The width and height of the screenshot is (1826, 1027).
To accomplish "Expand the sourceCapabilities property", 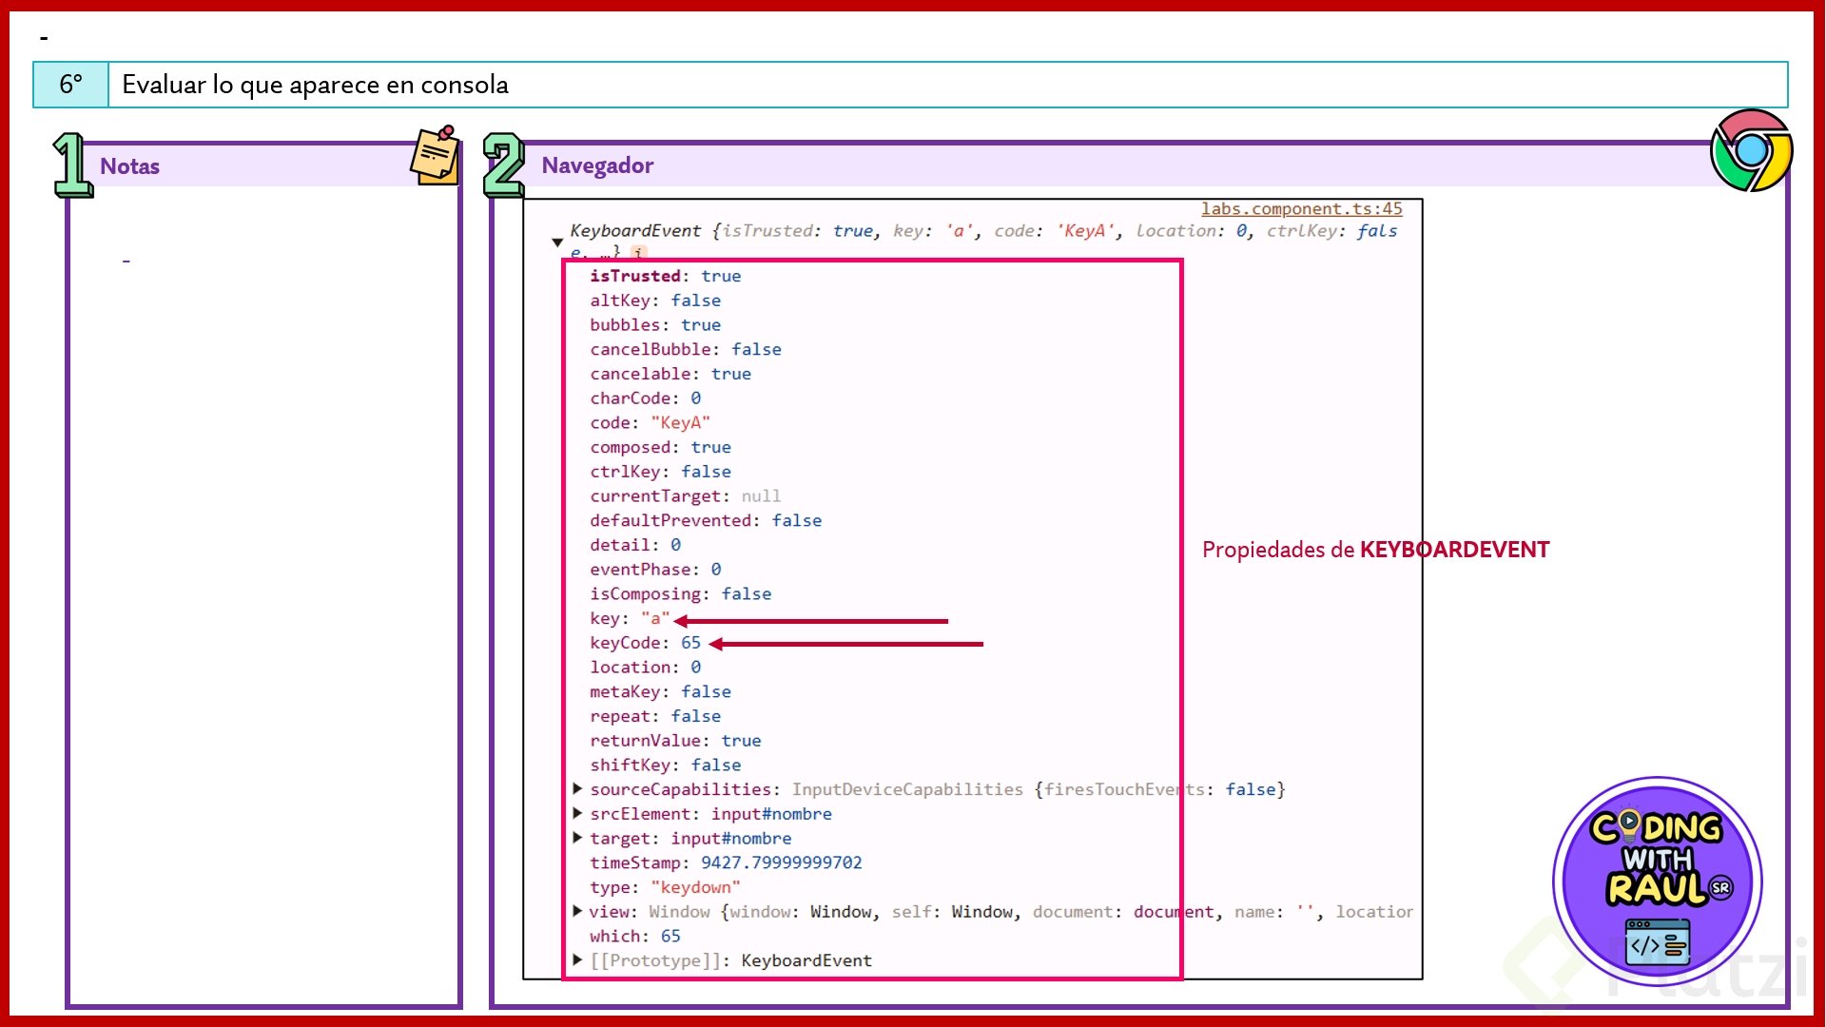I will (577, 789).
